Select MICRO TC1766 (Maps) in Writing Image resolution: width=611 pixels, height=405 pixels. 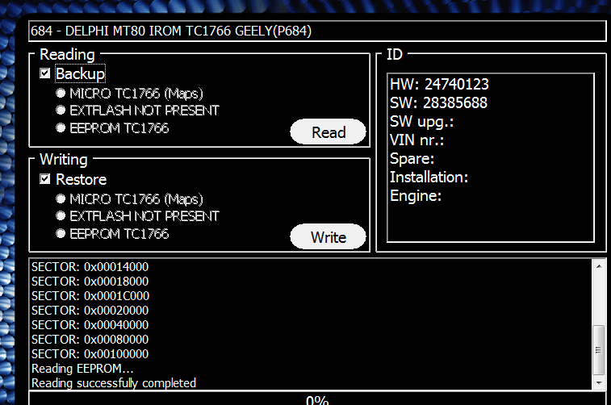click(61, 199)
